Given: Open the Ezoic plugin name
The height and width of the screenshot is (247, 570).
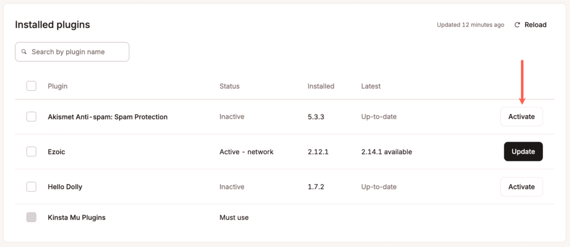Looking at the screenshot, I should [x=57, y=152].
